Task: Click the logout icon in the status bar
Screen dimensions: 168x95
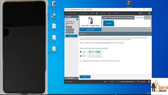Action: point(149,82)
